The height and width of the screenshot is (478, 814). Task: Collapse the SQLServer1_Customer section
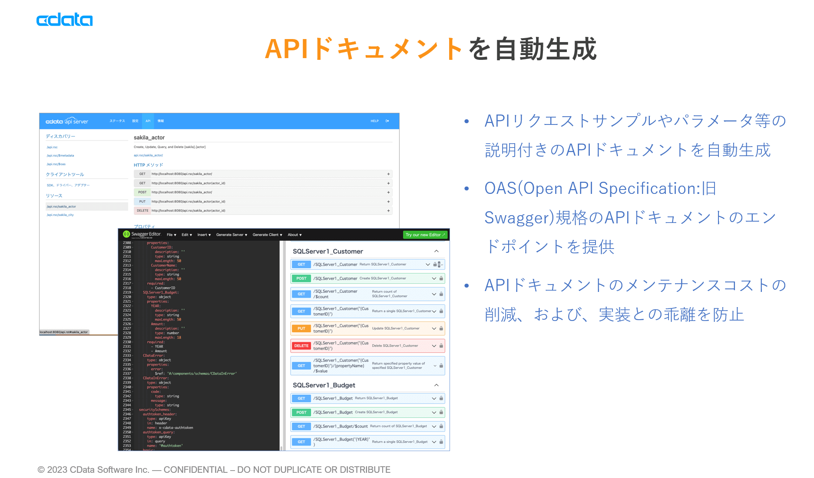pos(436,251)
